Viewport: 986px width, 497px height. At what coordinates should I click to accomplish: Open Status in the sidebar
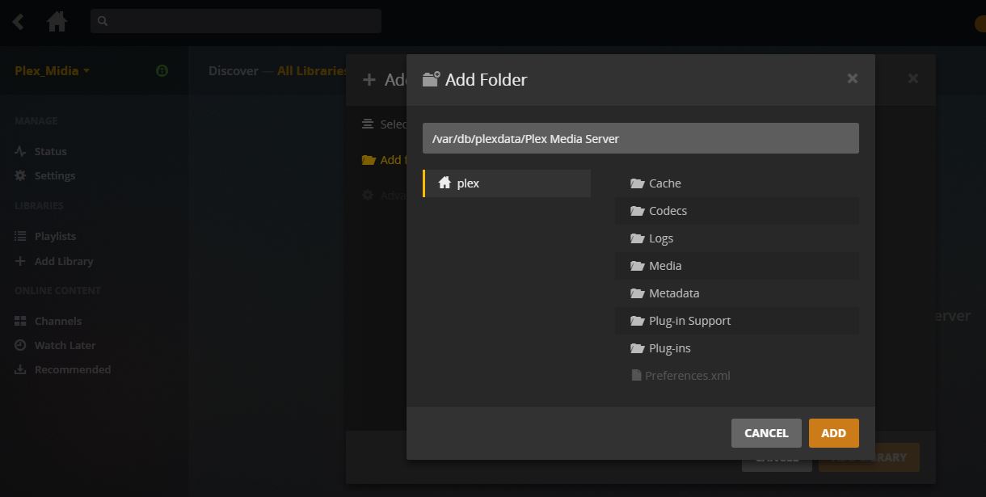(50, 151)
